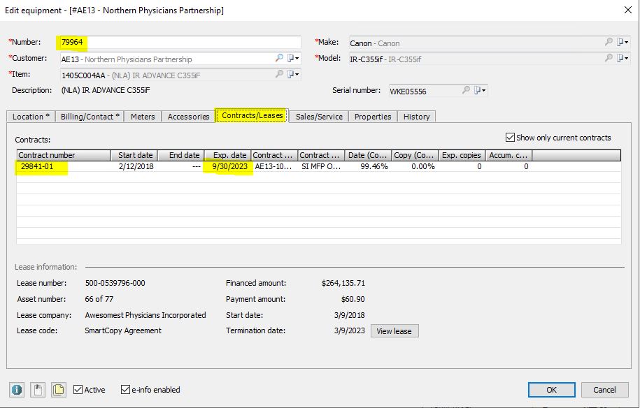Open the Customer field options dropdown

point(293,58)
